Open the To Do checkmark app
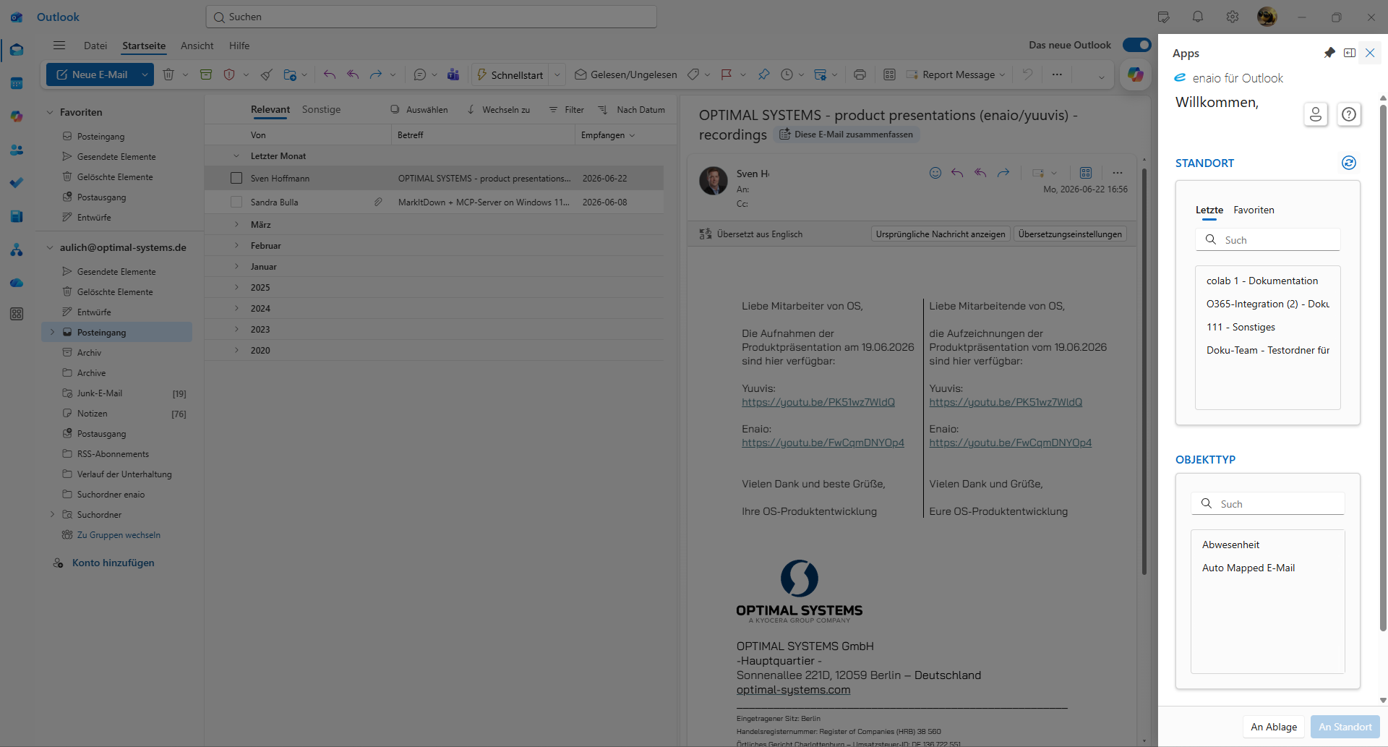Screen dimensions: 1388x747 (x=17, y=183)
